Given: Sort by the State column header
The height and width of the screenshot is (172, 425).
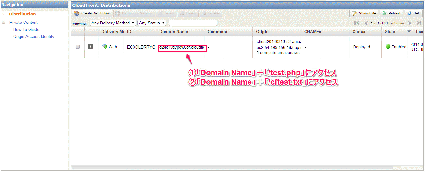Looking at the screenshot, I should 394,32.
